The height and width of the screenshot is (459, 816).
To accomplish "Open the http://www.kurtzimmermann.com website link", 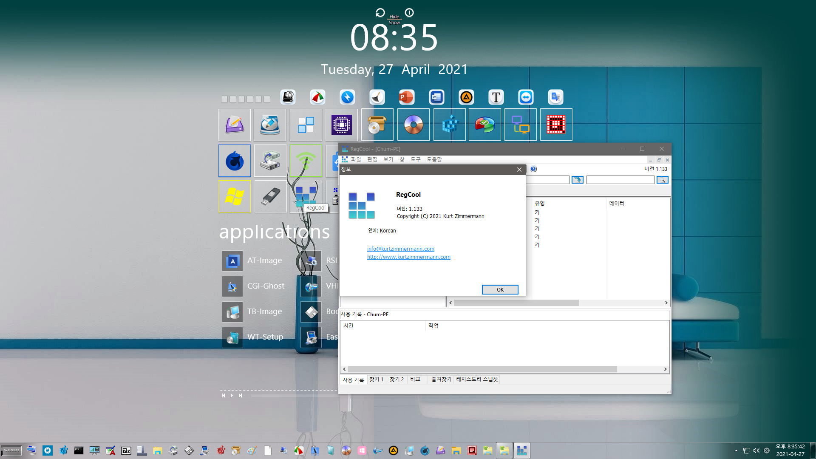I will pos(408,257).
